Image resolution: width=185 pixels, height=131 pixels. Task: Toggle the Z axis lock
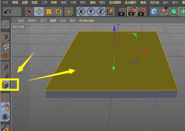coord(100,11)
